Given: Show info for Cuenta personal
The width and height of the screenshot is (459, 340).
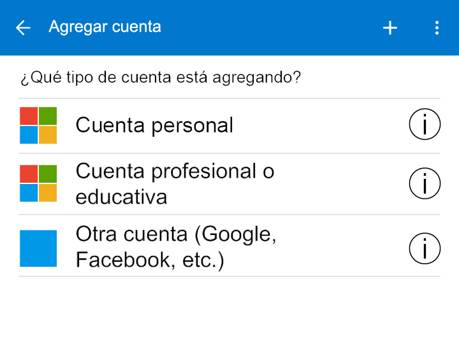Looking at the screenshot, I should [425, 124].
